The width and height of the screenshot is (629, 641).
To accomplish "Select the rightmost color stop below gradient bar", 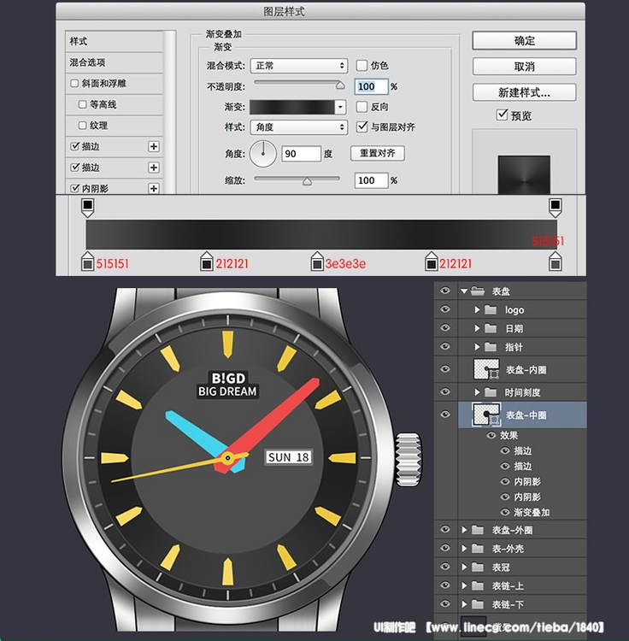I will click(555, 262).
